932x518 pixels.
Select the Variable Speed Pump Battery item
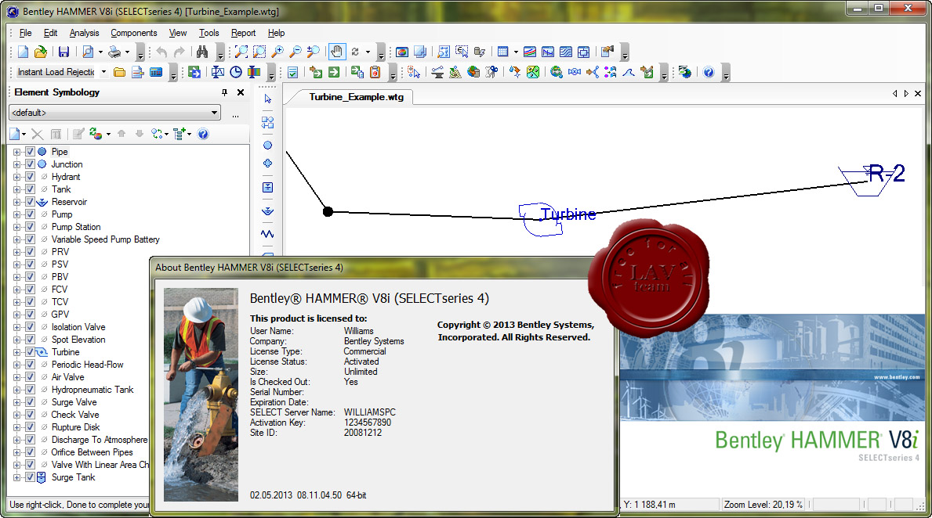click(105, 239)
